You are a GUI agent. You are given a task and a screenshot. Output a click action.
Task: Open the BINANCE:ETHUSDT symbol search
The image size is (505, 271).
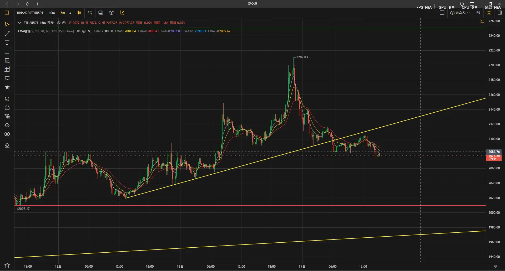click(x=30, y=13)
